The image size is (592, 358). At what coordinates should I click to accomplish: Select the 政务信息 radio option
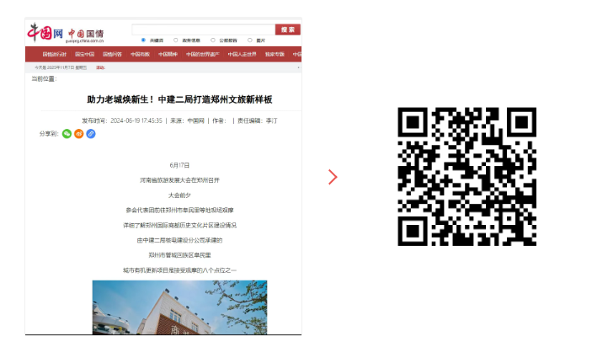click(x=177, y=40)
